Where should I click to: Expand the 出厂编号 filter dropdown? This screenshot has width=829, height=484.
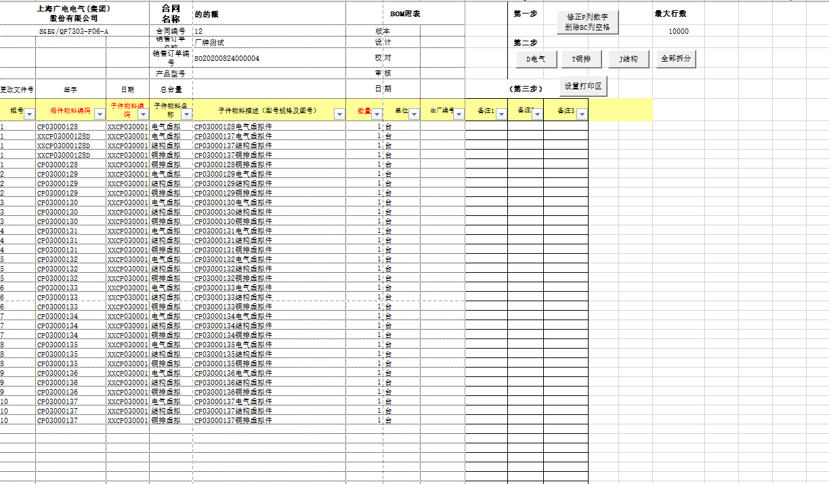tap(459, 114)
